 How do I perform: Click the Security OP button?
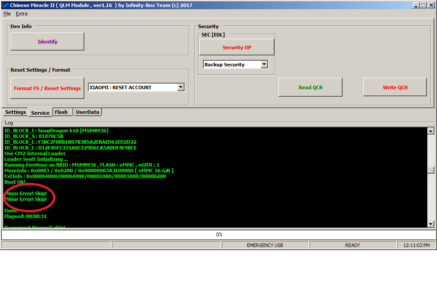click(x=237, y=47)
